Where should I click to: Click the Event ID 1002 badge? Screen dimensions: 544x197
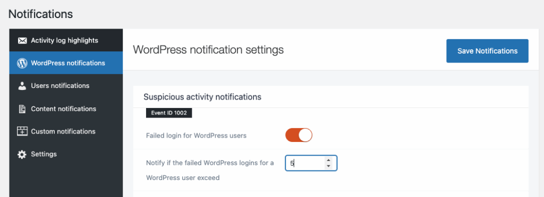(x=169, y=113)
